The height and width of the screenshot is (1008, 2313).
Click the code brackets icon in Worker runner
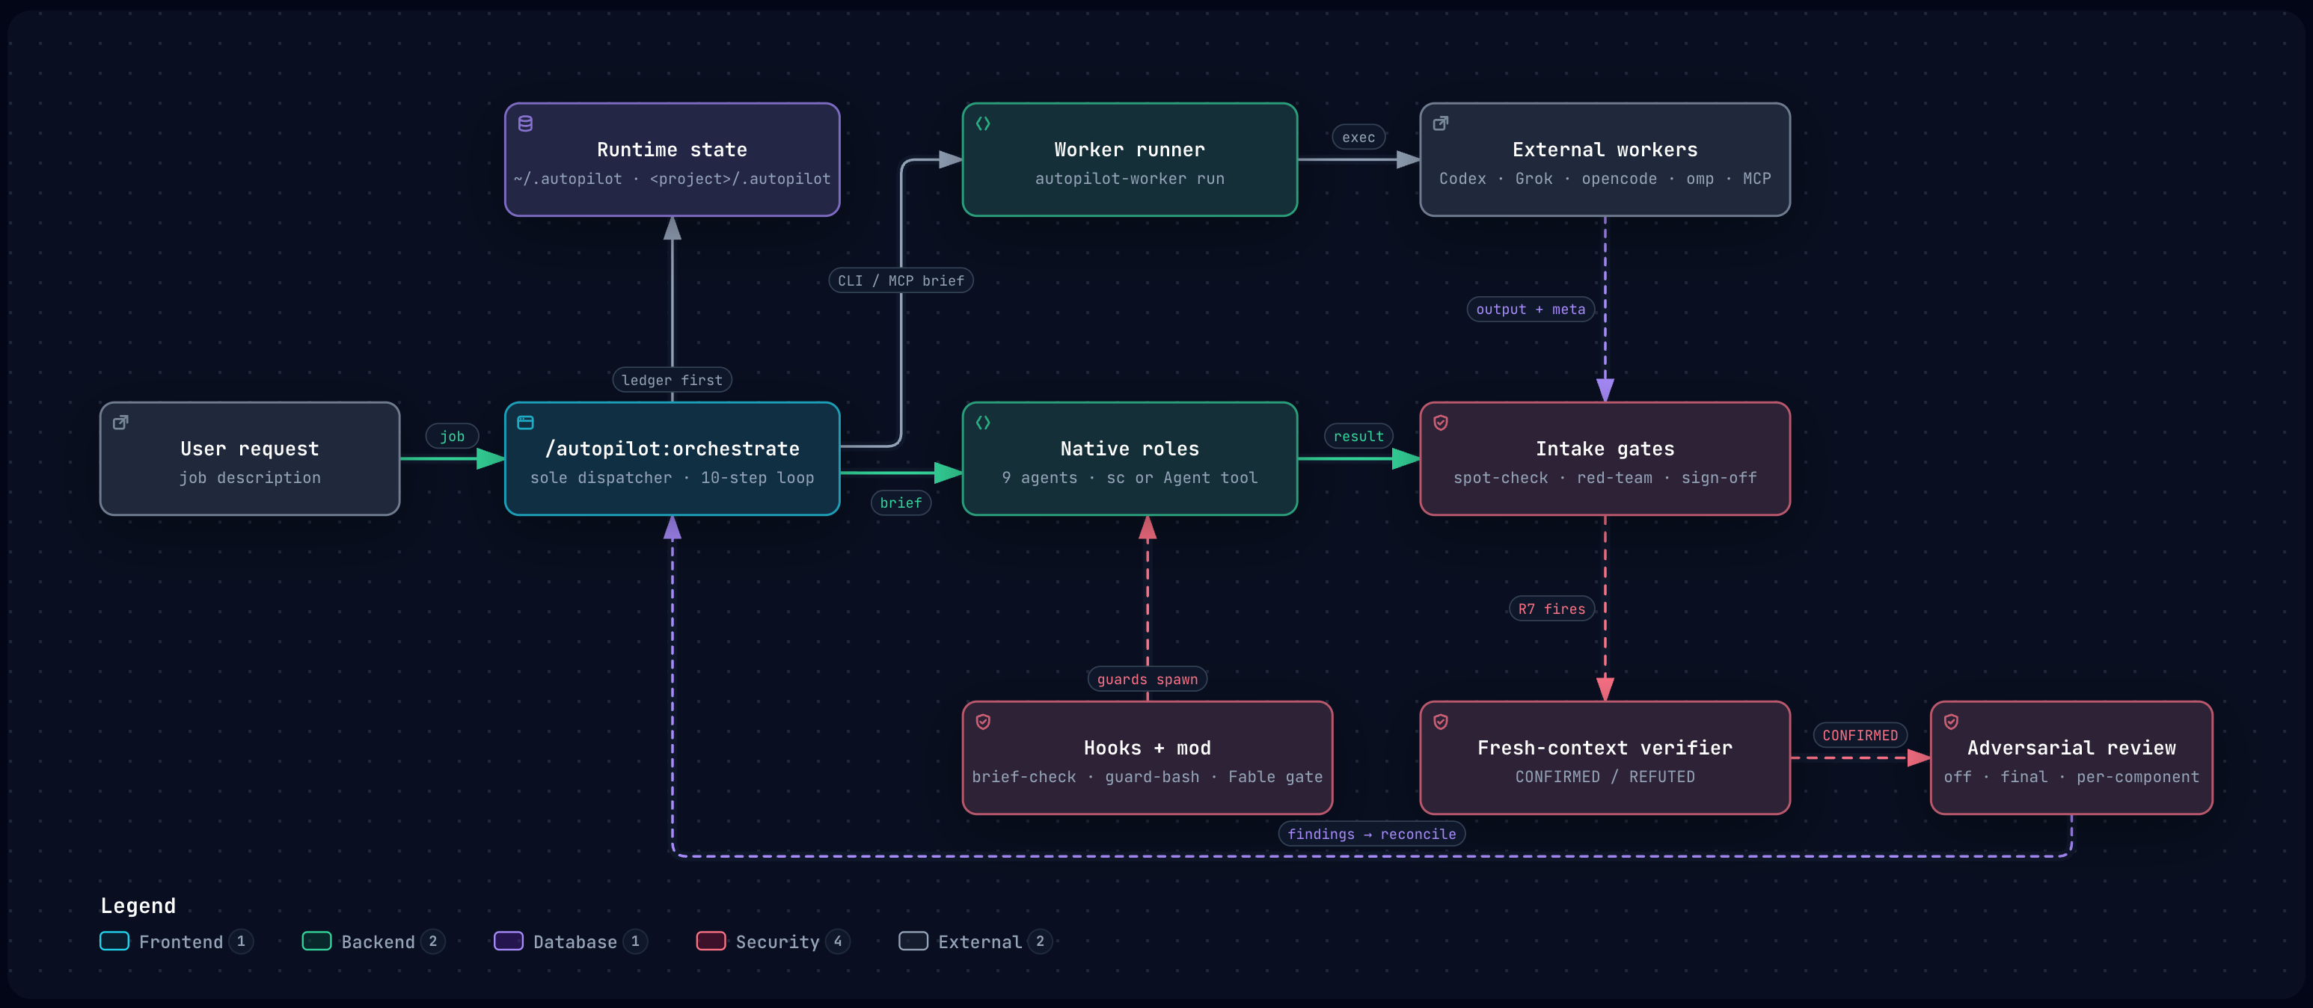(x=983, y=124)
